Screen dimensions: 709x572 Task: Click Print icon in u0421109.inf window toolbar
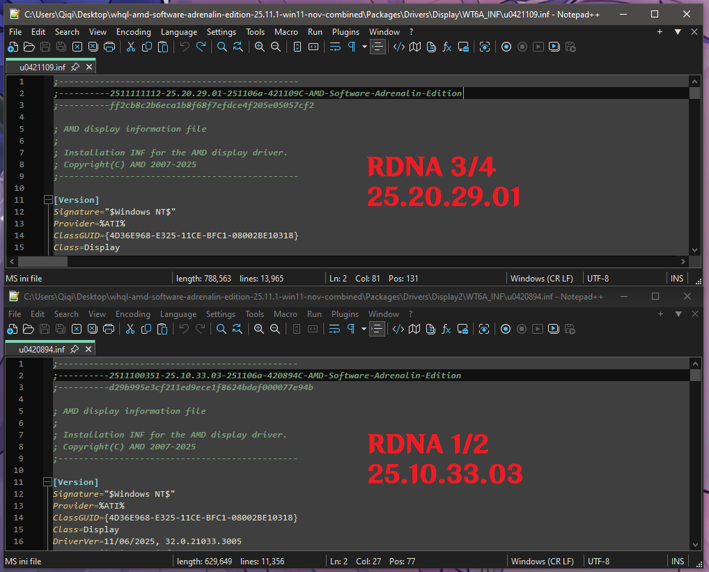point(109,47)
